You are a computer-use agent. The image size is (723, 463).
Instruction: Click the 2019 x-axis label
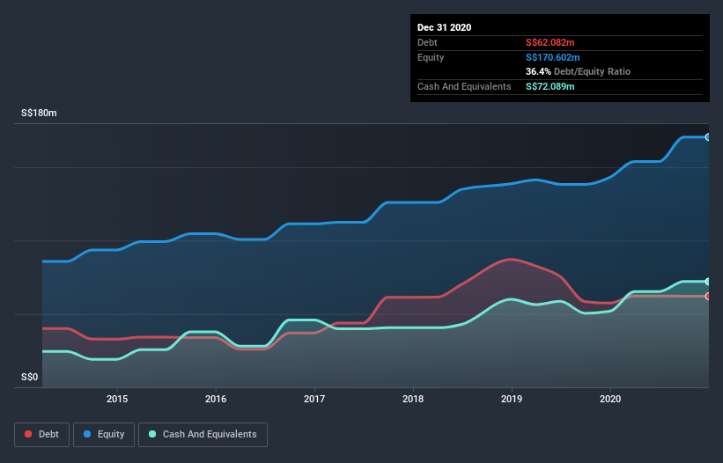click(x=512, y=399)
